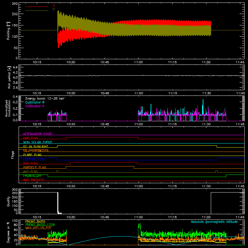Screen dimensions: 248x248
Task: Select the green FRONT_RATIO_1225 legend entry
Action: [x=40, y=225]
